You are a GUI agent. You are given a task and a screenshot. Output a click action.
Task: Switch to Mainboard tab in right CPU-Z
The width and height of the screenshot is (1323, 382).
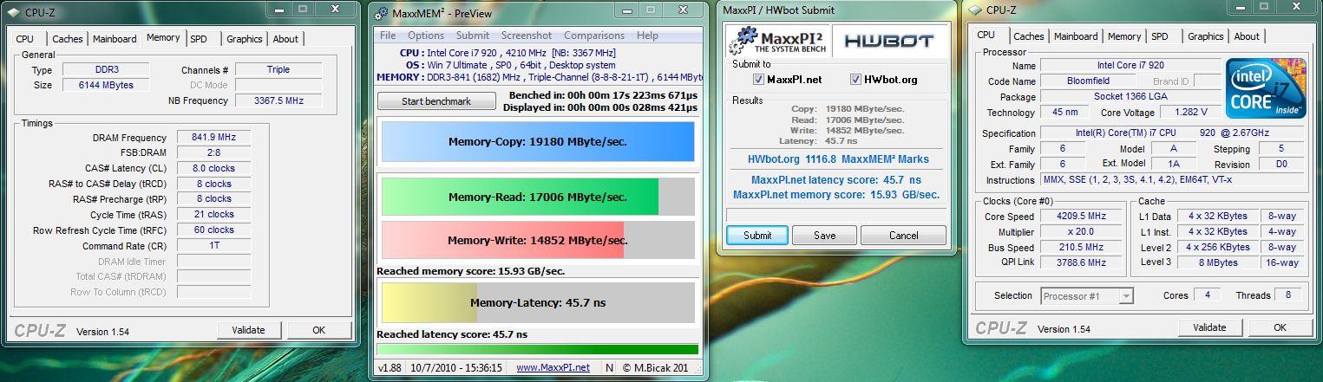coord(1076,36)
